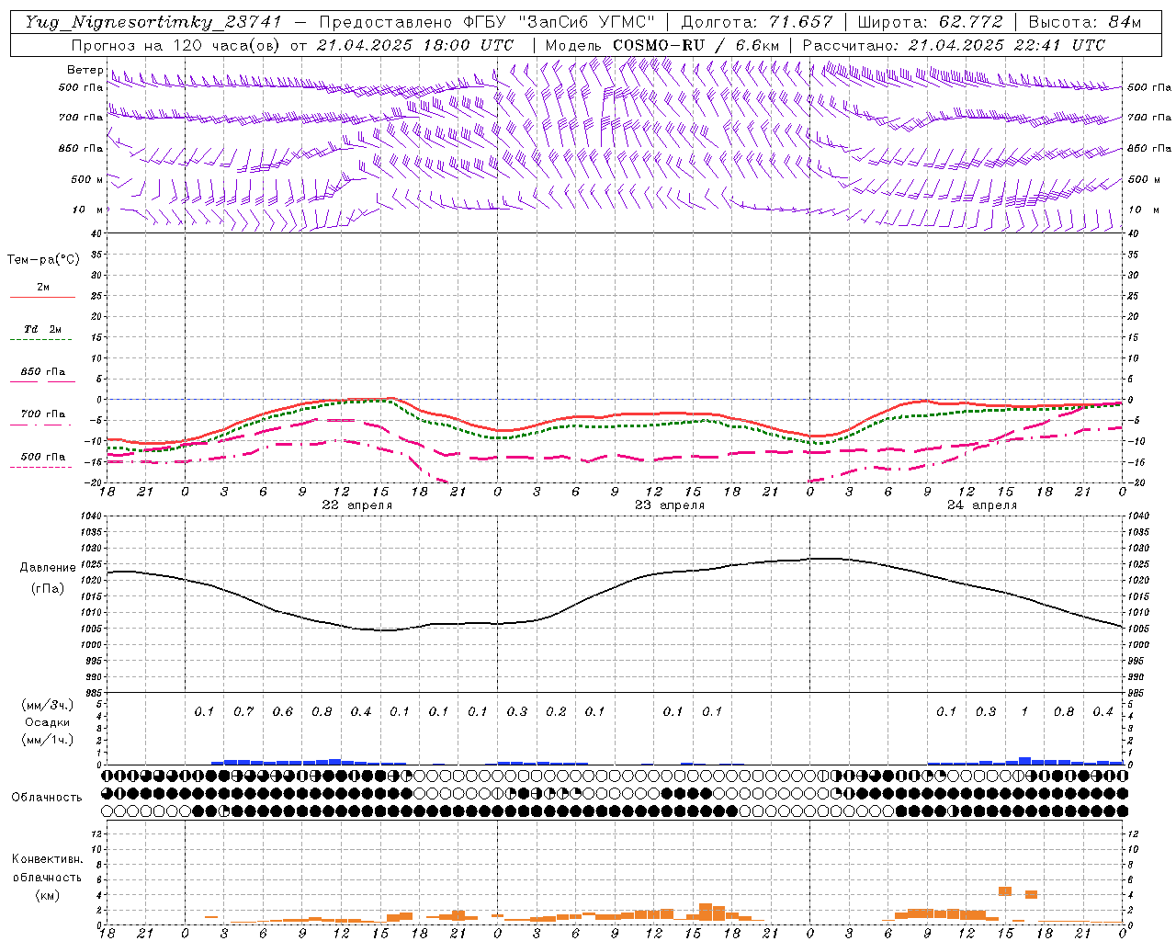This screenshot has height=941, width=1176.
Task: Click the Осадки panel title
Action: tap(48, 722)
